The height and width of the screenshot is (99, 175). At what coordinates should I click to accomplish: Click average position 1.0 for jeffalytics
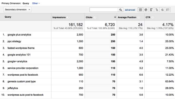tap(141, 88)
